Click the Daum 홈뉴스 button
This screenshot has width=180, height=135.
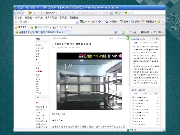coord(155,39)
